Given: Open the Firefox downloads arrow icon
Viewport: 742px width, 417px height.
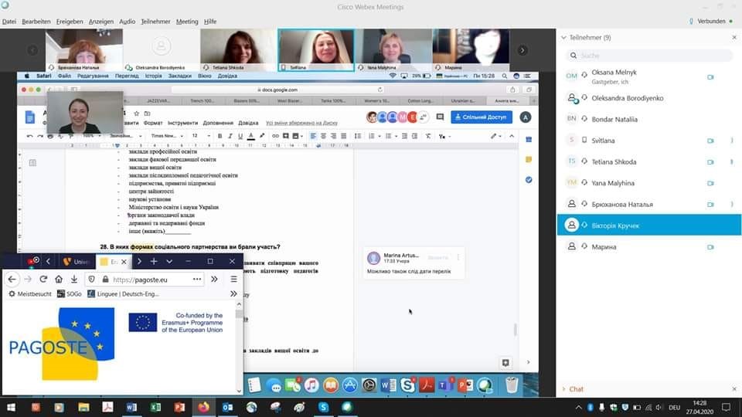Looking at the screenshot, I should [x=74, y=280].
